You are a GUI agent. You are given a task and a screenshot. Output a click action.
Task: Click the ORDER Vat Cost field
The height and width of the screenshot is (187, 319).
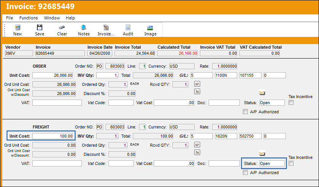(x=174, y=103)
